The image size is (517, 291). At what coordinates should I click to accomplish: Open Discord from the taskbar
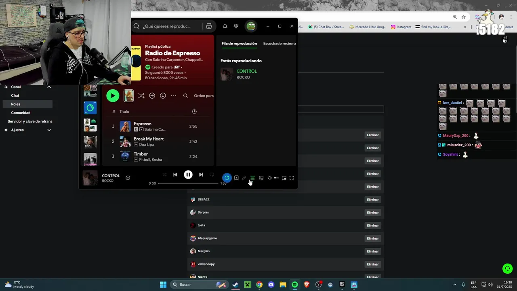271,285
